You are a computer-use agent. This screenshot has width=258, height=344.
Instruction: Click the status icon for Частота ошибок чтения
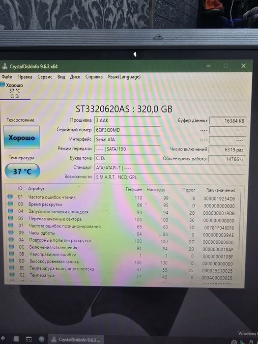click(x=10, y=197)
